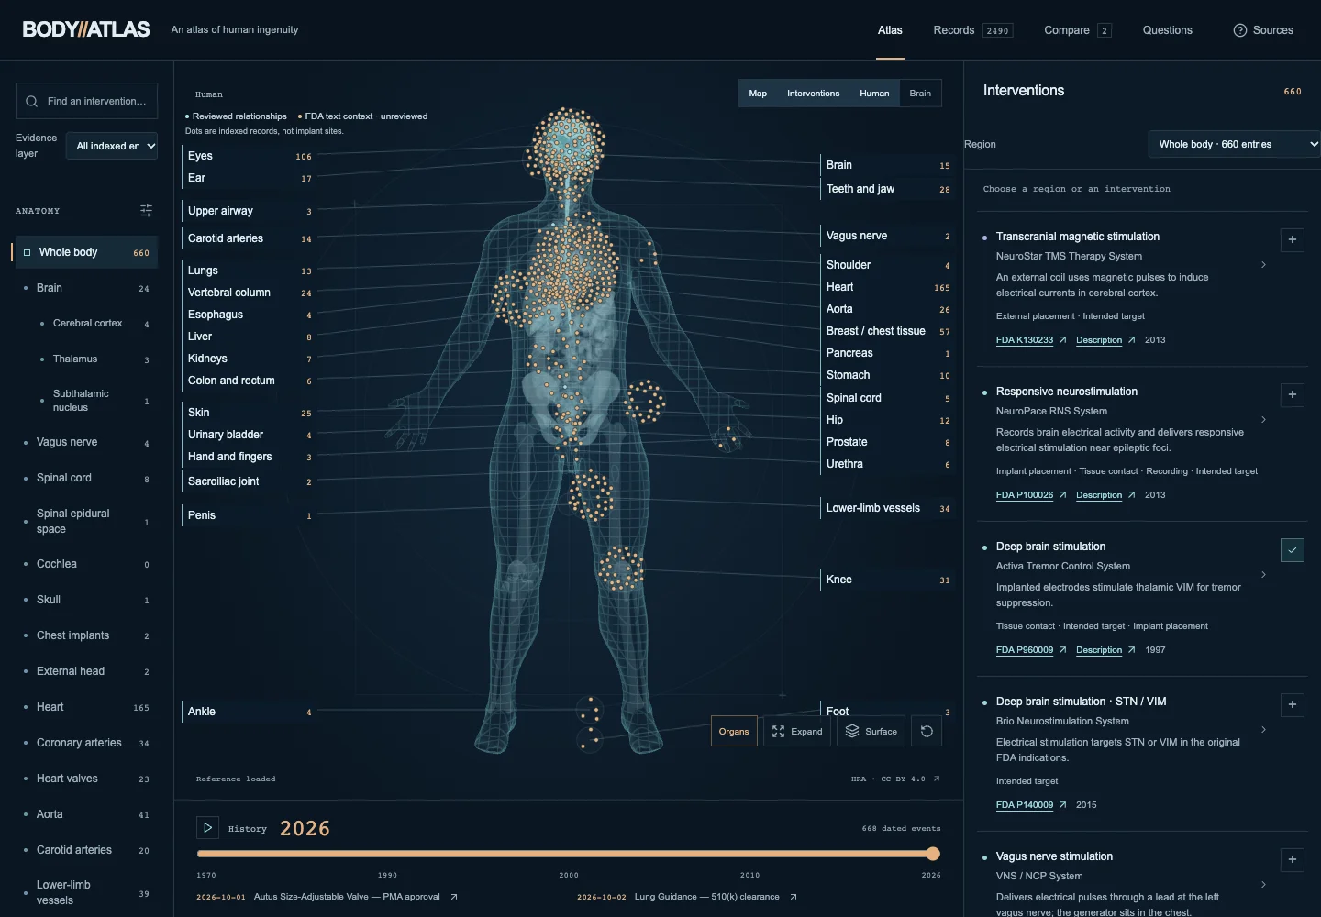The image size is (1321, 917).
Task: Expand Deep brain stimulation STN/VIM chevron
Action: pyautogui.click(x=1263, y=730)
